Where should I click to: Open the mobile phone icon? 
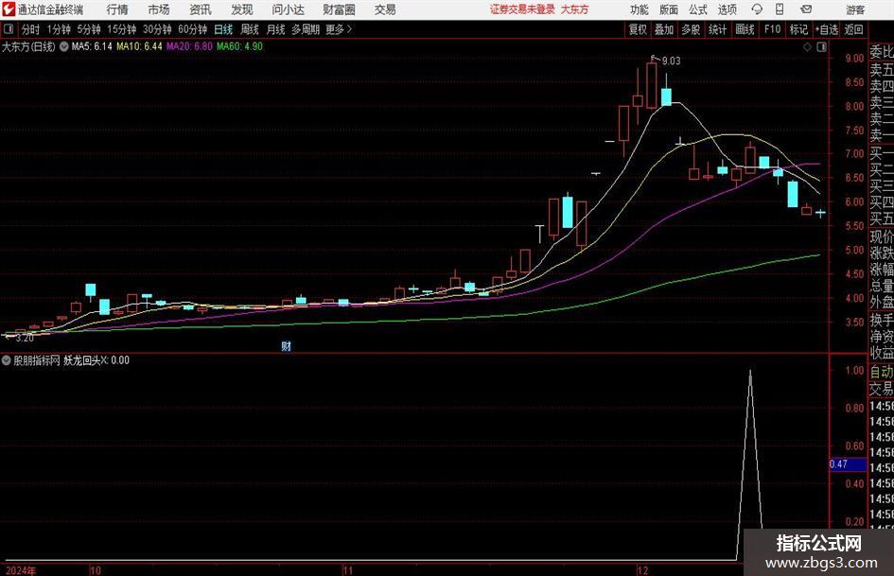pyautogui.click(x=780, y=9)
